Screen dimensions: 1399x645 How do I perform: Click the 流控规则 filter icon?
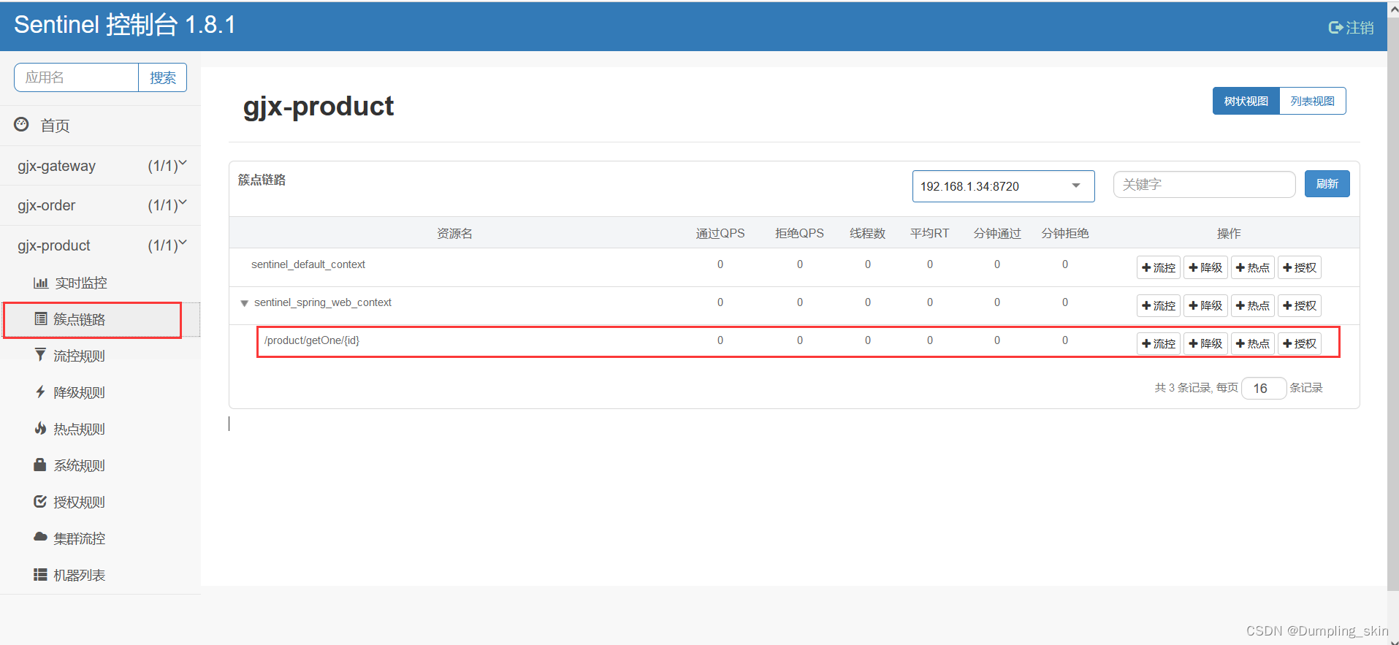tap(41, 355)
